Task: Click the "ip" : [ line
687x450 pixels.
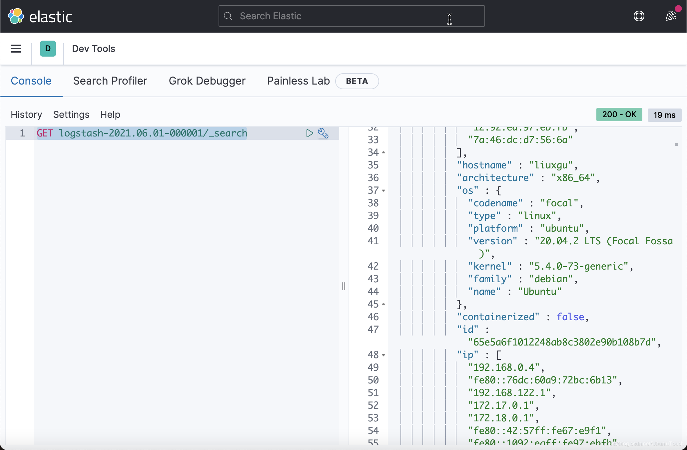Action: [479, 355]
